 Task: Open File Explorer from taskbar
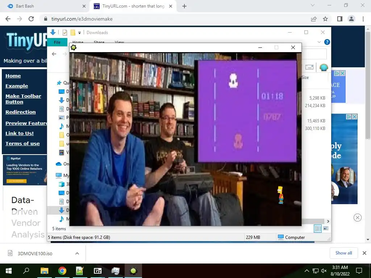(44, 271)
